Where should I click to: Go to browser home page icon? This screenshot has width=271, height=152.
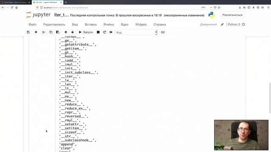[x=17, y=8]
